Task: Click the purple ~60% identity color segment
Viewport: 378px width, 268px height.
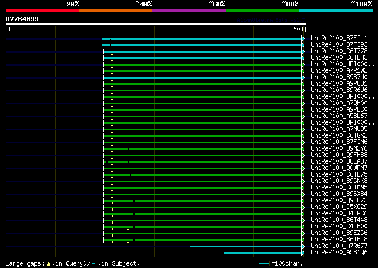Action: tap(189, 11)
